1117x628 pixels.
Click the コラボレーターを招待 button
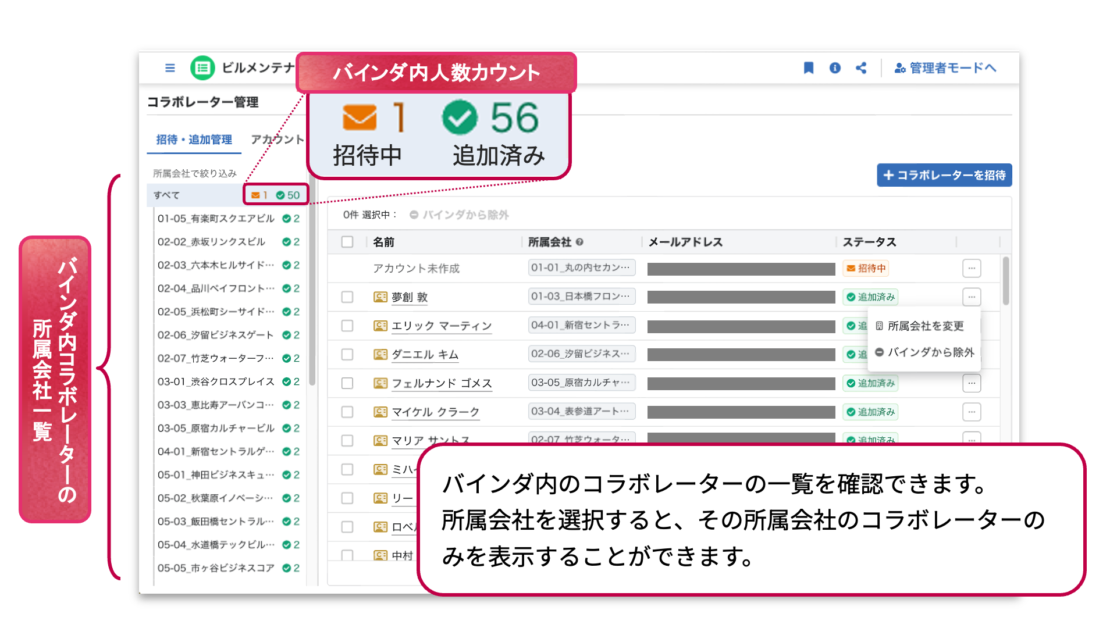pyautogui.click(x=944, y=175)
